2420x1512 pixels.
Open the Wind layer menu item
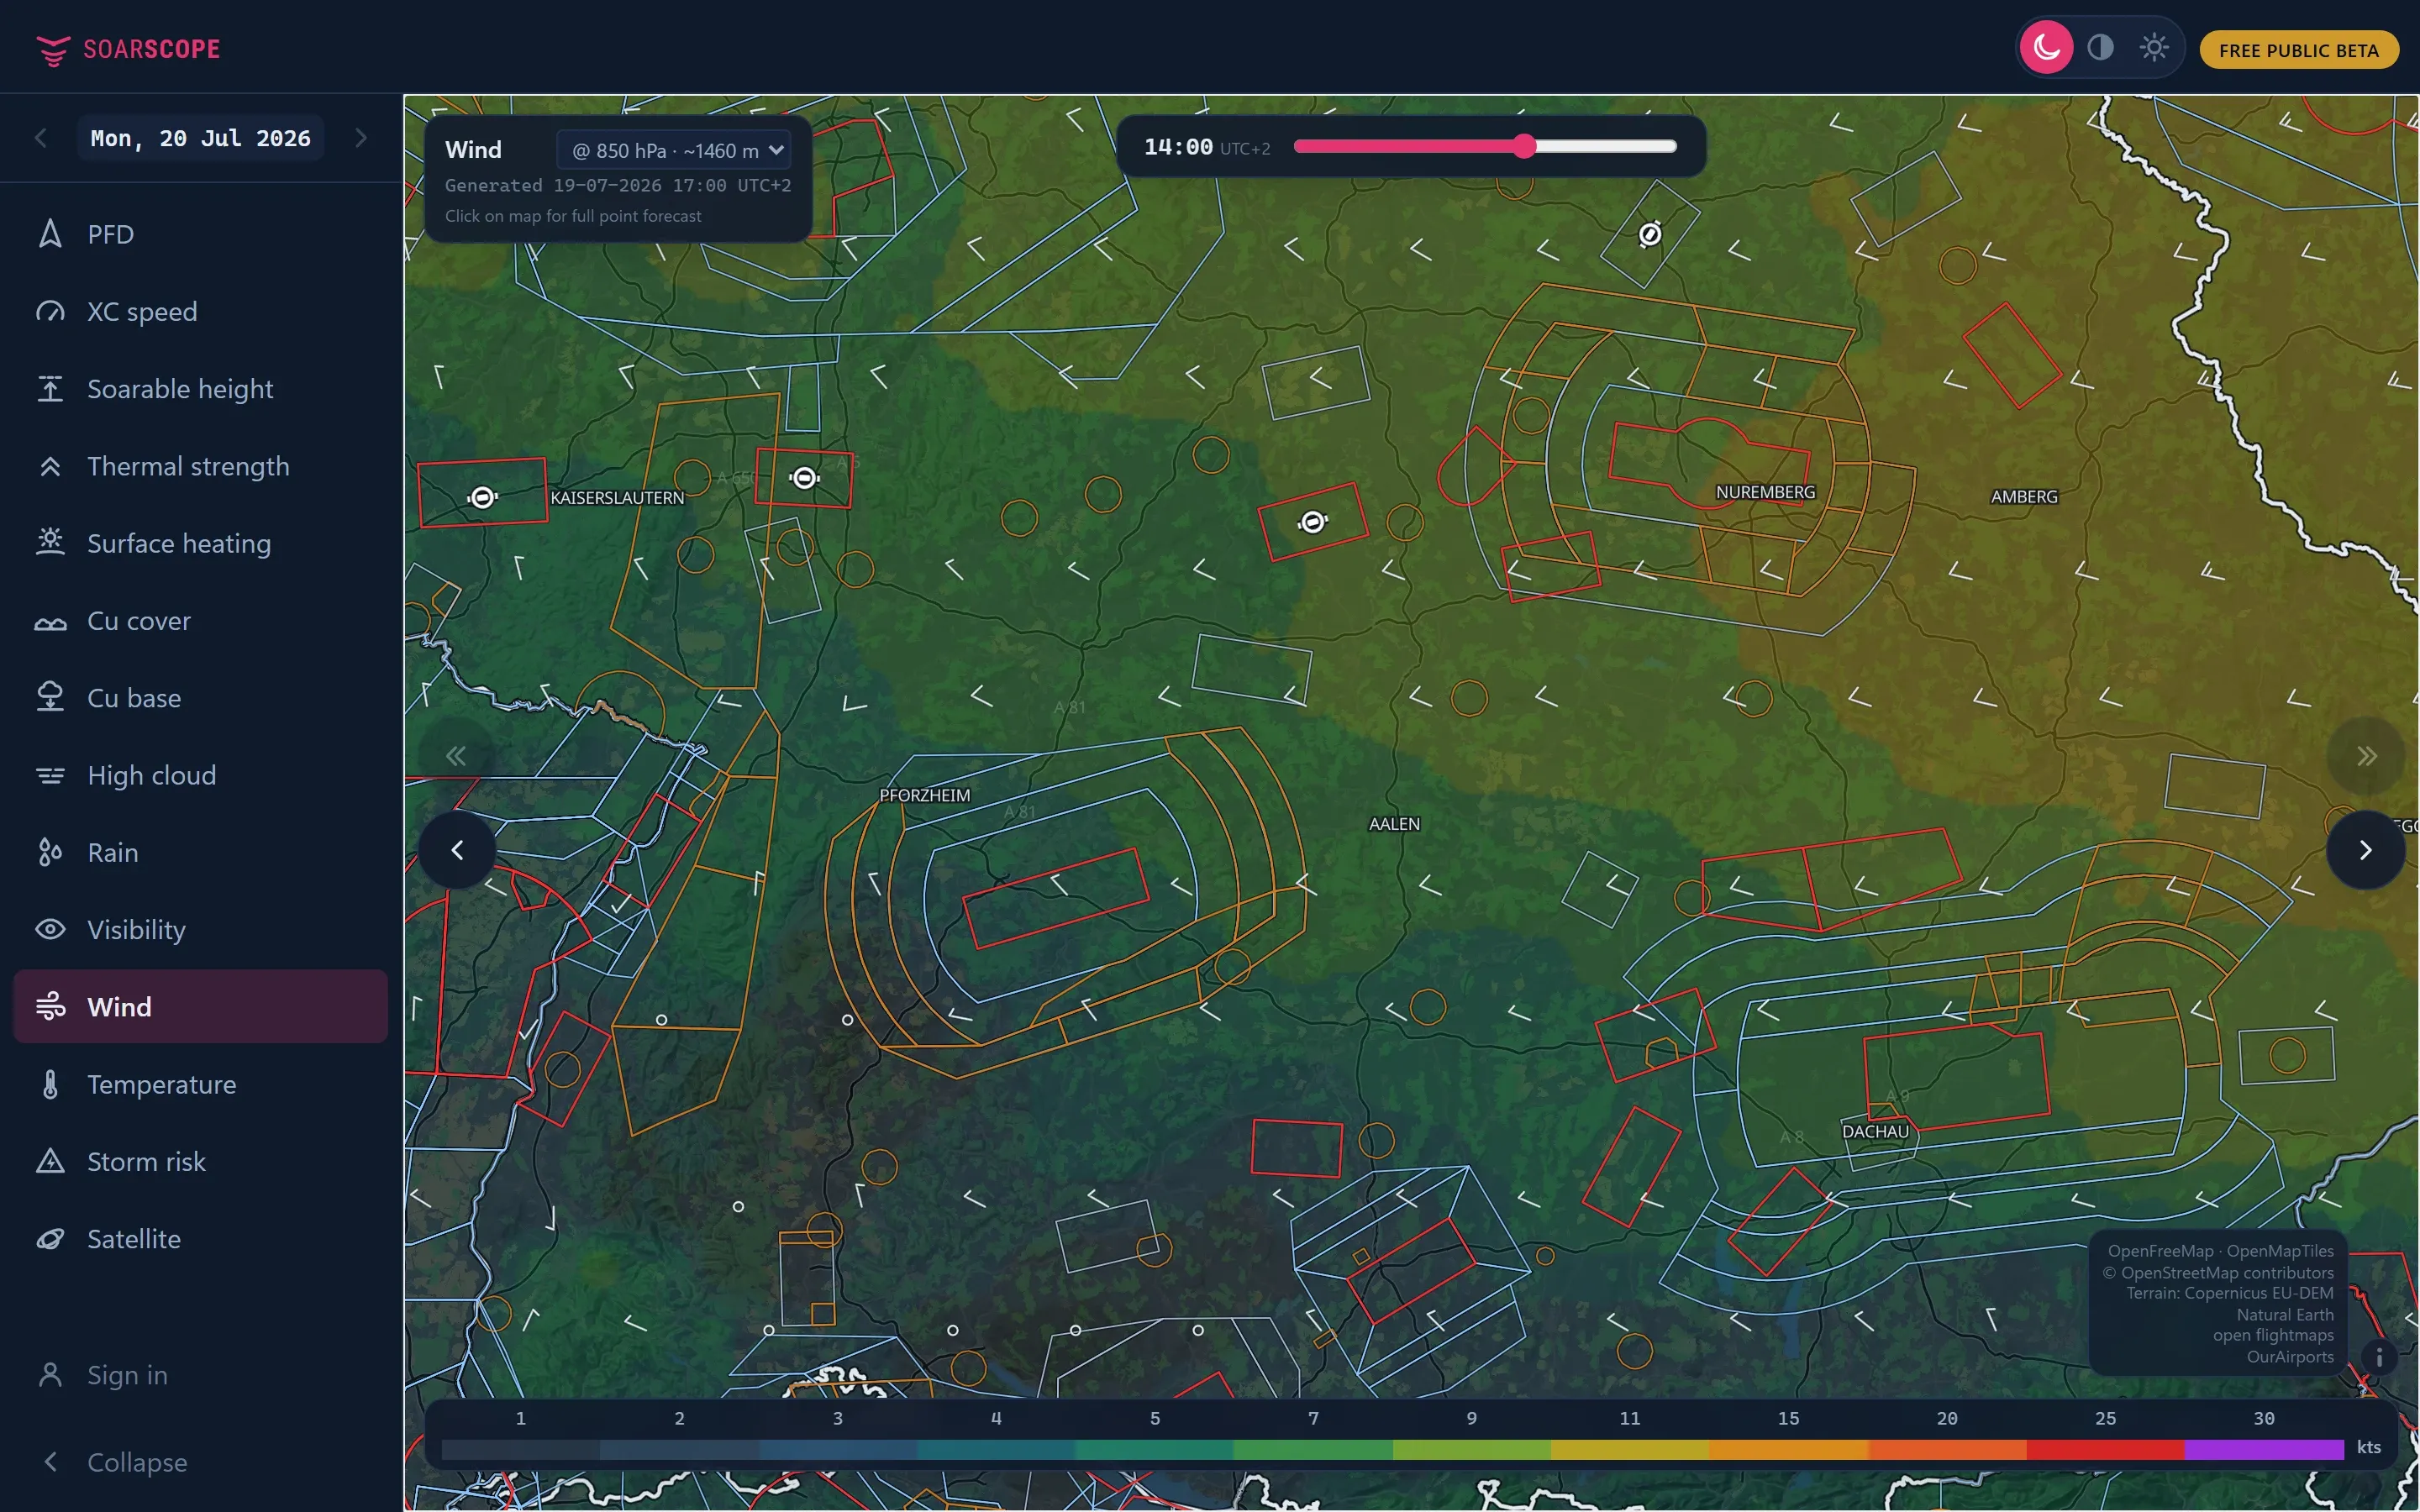[x=200, y=1006]
